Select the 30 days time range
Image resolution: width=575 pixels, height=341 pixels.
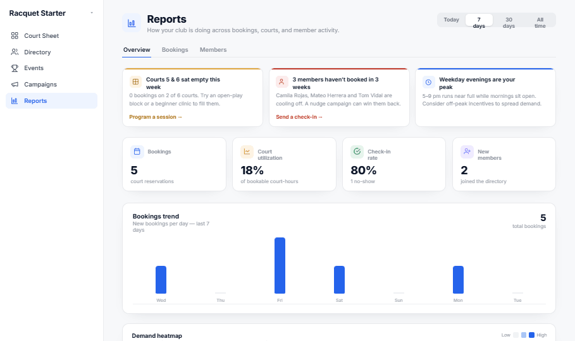coord(509,20)
